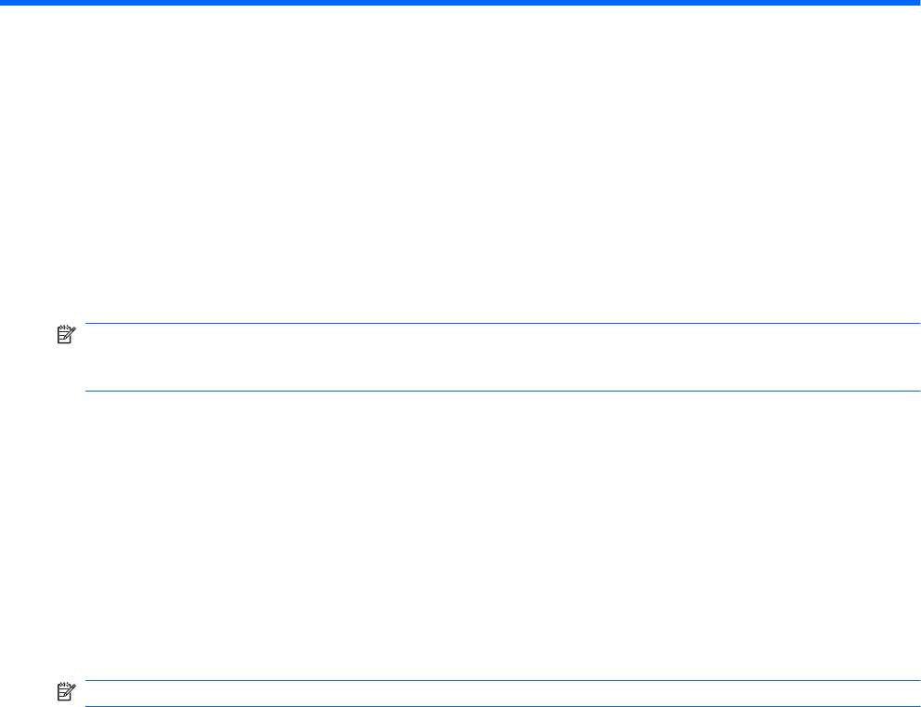Click the bottom blue rule of the first note
Viewport: 921px width, 707px height.
[x=501, y=391]
